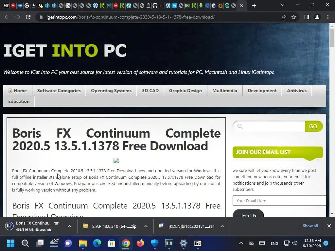Open Chrome profile menu
The image size is (335, 251).
click(x=317, y=17)
